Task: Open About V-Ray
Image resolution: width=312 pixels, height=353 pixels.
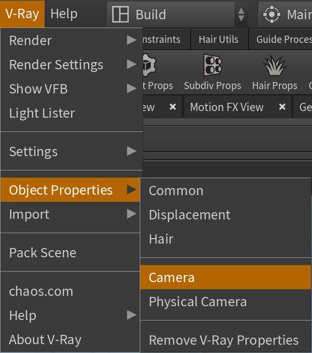Action: 70,339
